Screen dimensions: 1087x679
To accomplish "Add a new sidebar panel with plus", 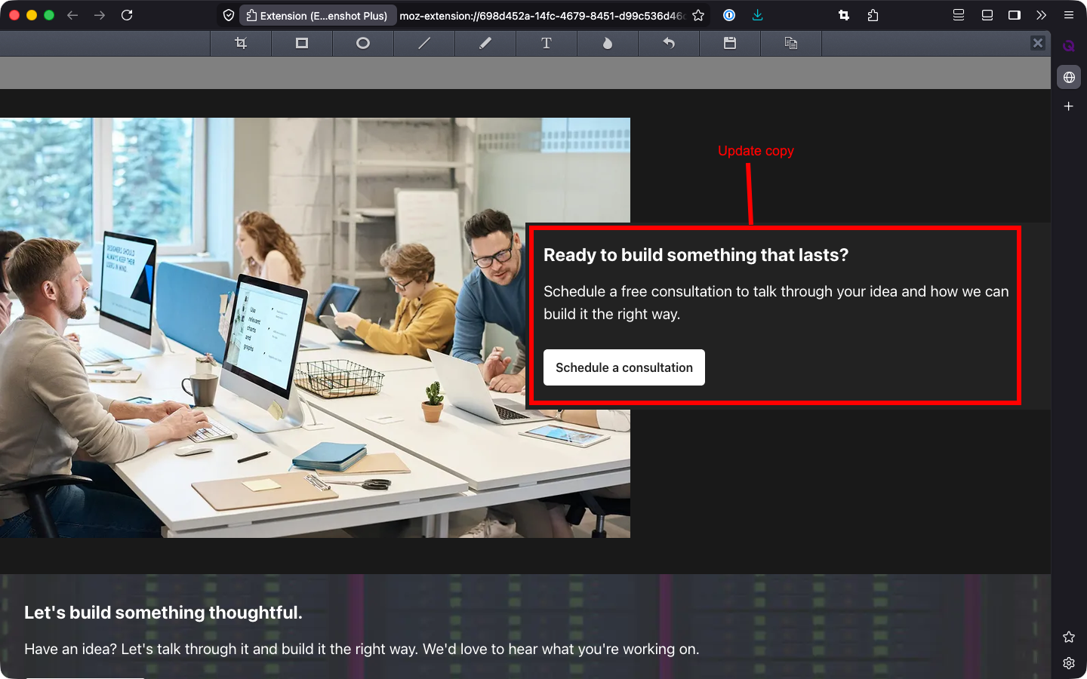I will [1069, 106].
